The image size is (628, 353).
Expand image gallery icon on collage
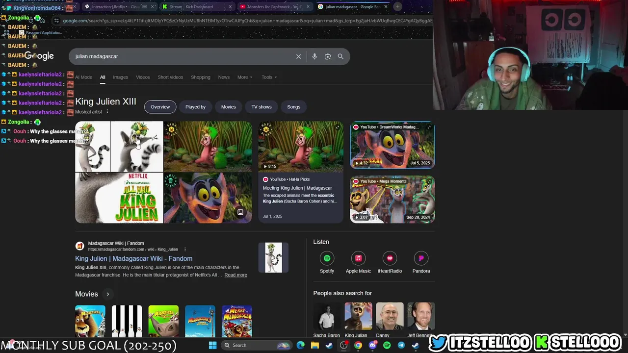click(x=240, y=212)
